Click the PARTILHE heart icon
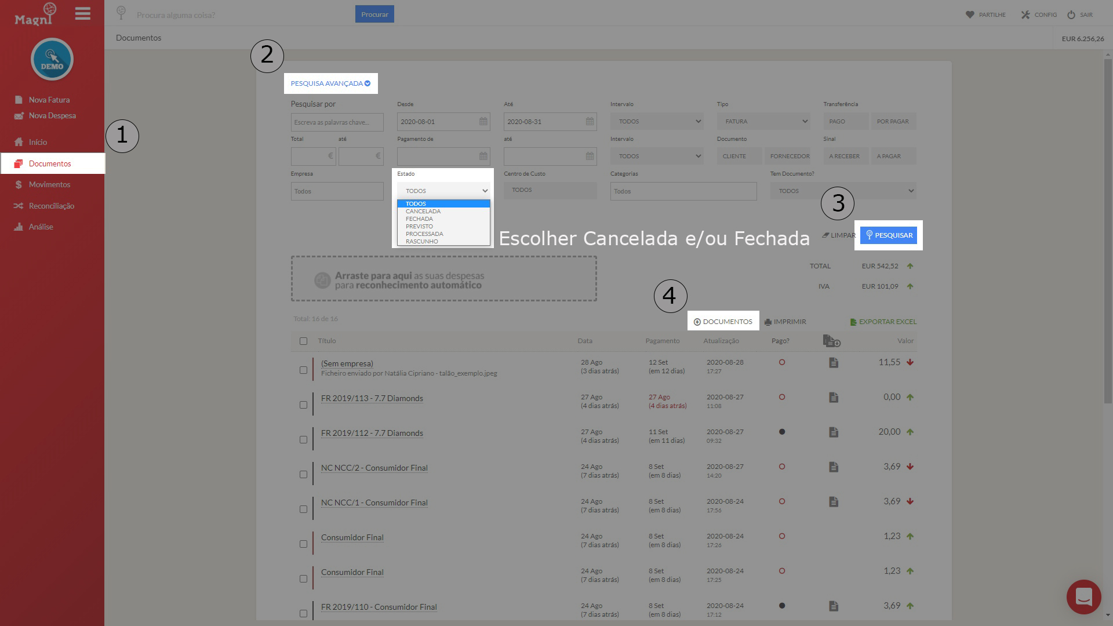The image size is (1113, 626). pos(970,14)
